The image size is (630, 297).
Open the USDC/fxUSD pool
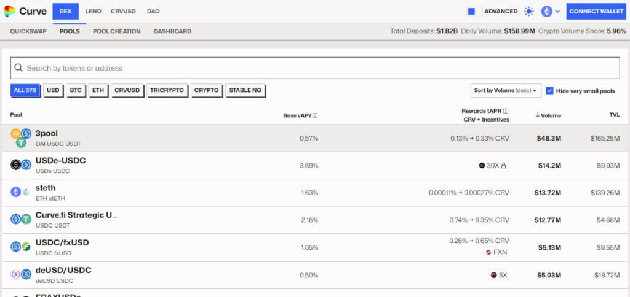(x=315, y=247)
